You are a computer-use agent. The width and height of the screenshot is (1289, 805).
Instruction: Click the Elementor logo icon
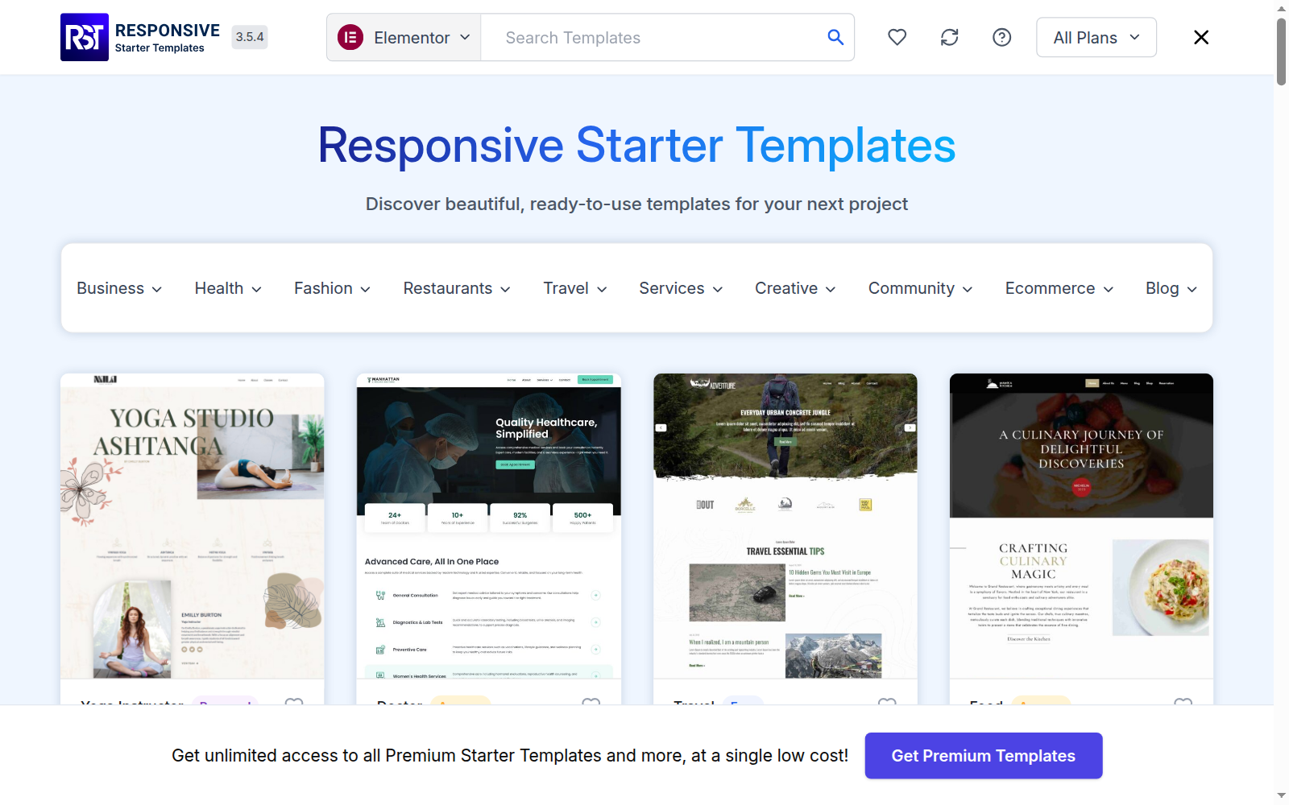pyautogui.click(x=350, y=37)
